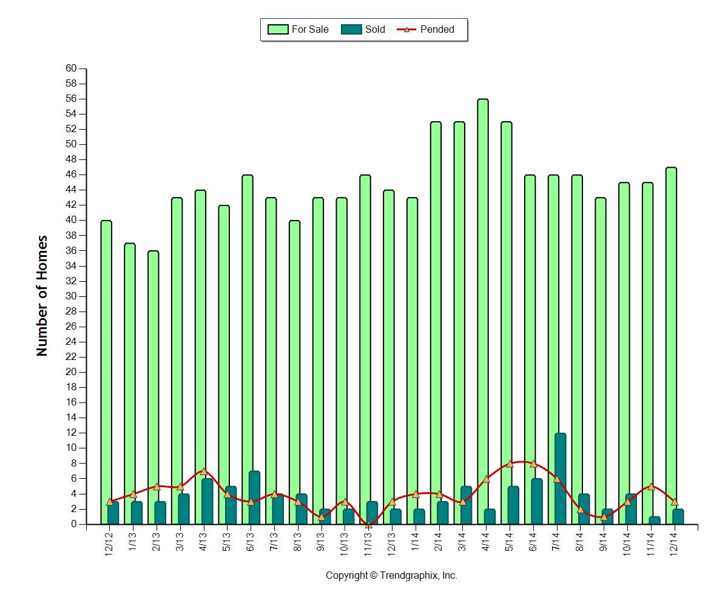This screenshot has width=728, height=606.
Task: Click the "For Sale" legend text label
Action: pyautogui.click(x=310, y=29)
